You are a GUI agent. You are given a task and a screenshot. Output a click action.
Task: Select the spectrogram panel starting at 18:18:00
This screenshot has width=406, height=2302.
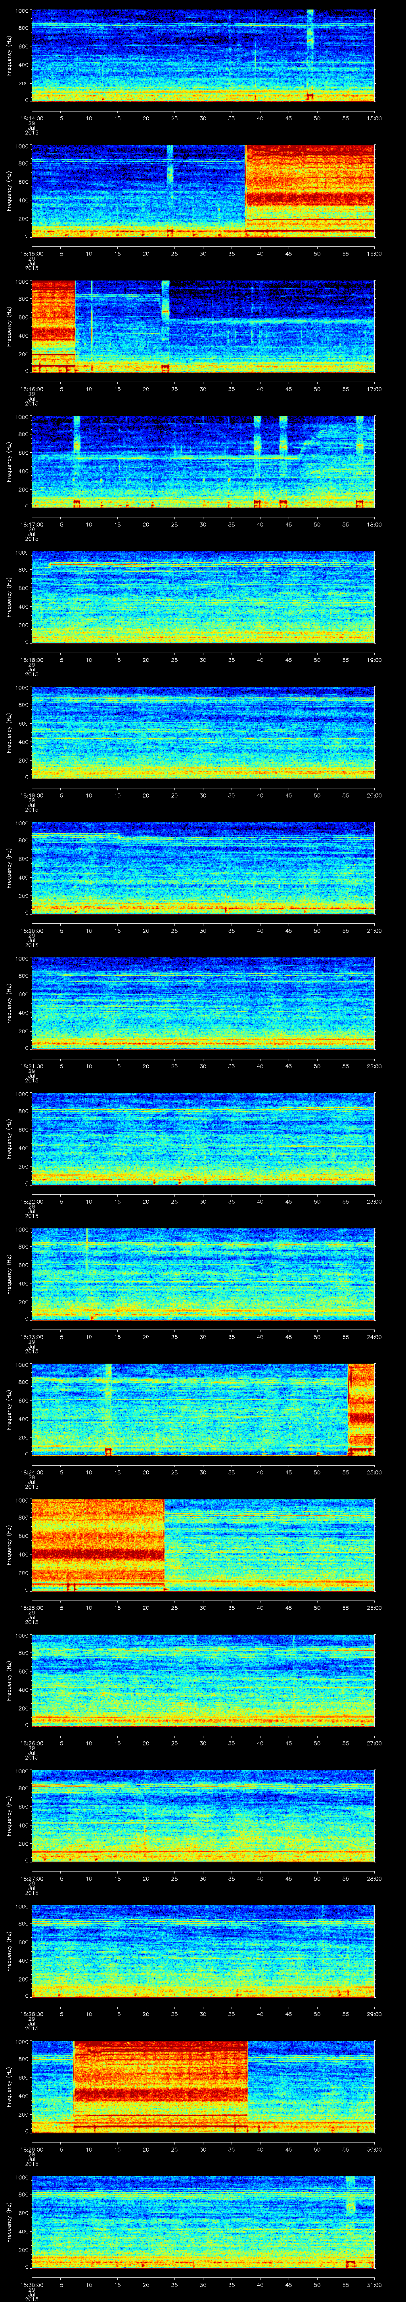[x=203, y=597]
